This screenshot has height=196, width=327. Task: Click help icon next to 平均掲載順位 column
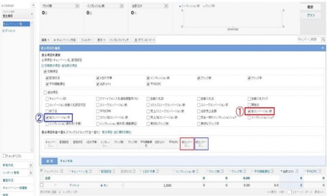click(x=272, y=171)
